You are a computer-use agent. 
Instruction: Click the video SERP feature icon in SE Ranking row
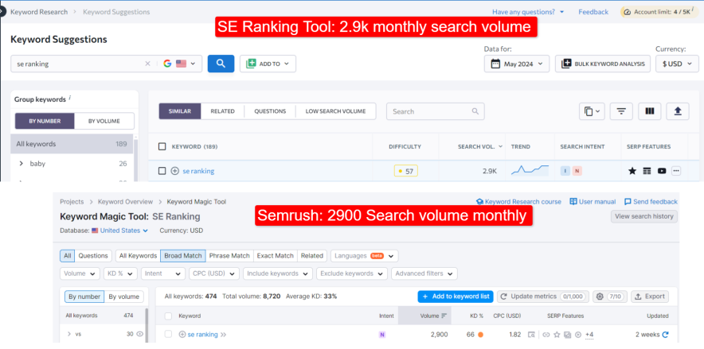coord(661,171)
